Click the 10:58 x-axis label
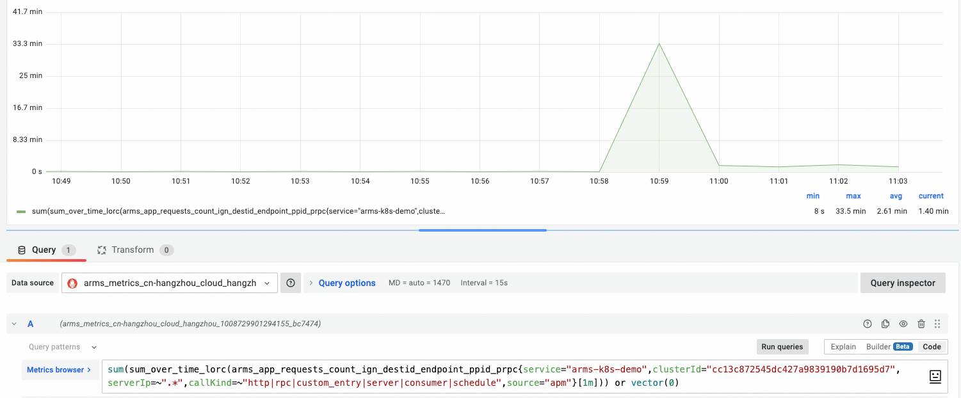Viewport: 961px width, 398px height. 599,181
